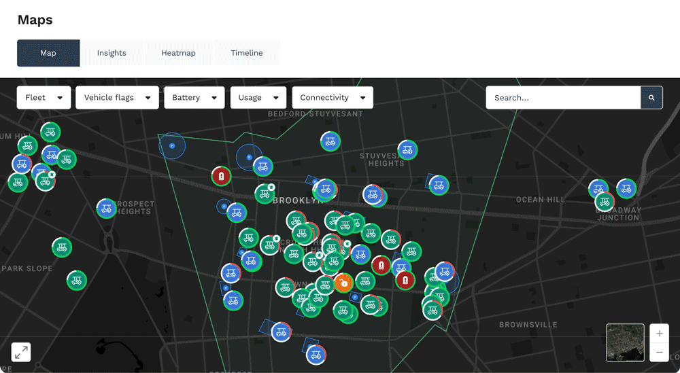
Task: Select green cart marker above BROADWAY JUNCTION label
Action: (605, 201)
